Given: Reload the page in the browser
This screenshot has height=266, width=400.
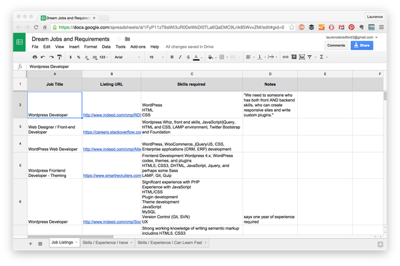Looking at the screenshot, I should (36, 27).
